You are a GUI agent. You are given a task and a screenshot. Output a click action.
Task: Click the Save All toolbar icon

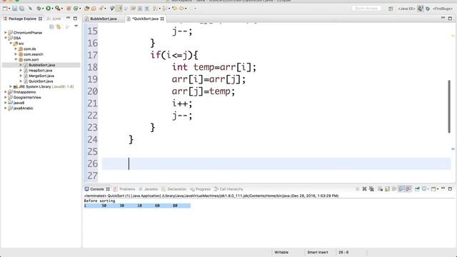21,9
